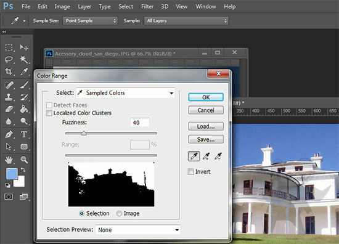Click the Fuzziness value field
Viewport: 339px width, 244px height.
(x=140, y=123)
